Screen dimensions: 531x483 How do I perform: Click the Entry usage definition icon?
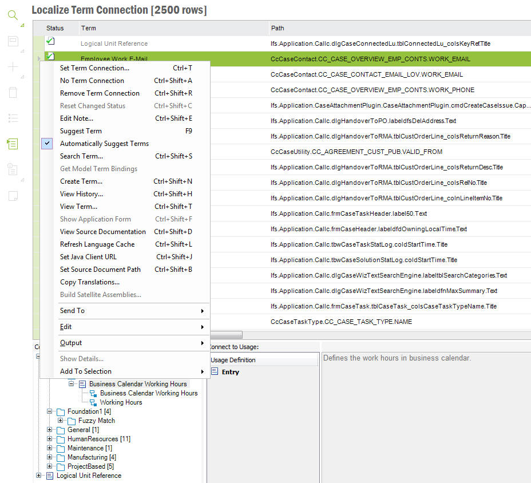[x=215, y=372]
